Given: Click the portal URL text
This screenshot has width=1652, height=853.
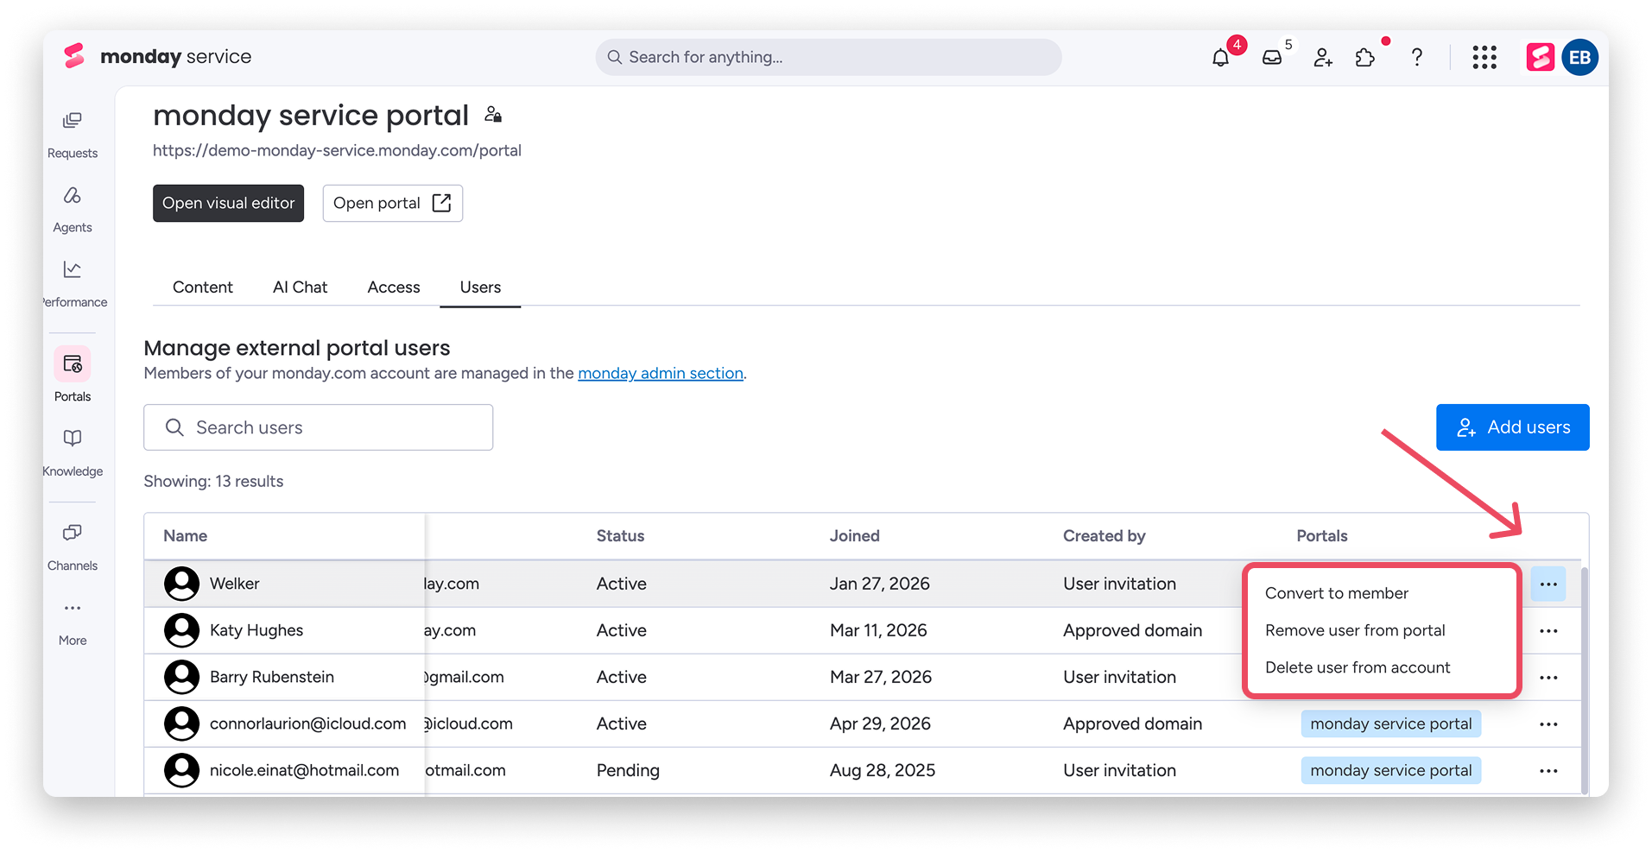Looking at the screenshot, I should click(x=337, y=150).
